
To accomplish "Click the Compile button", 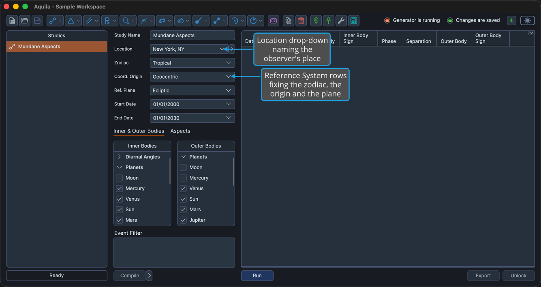I will (x=130, y=276).
